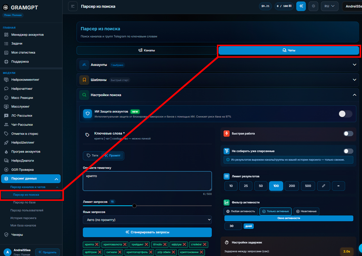Open Задачи via its list icon

coord(6,44)
